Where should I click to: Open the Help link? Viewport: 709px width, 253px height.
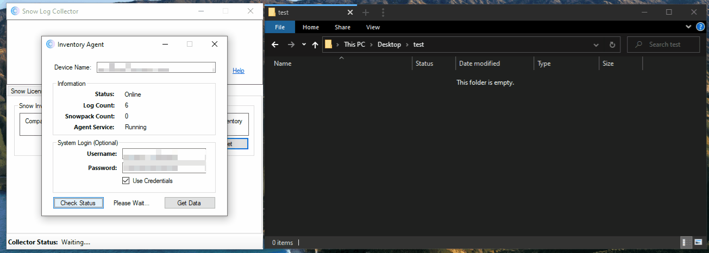click(238, 71)
